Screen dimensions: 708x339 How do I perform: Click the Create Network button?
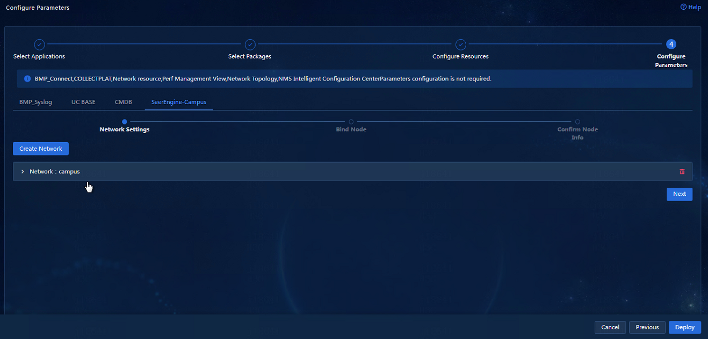click(41, 149)
